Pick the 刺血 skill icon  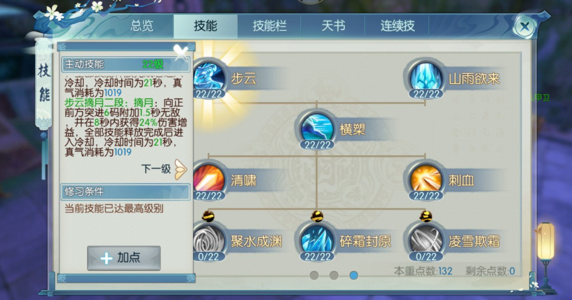426,179
